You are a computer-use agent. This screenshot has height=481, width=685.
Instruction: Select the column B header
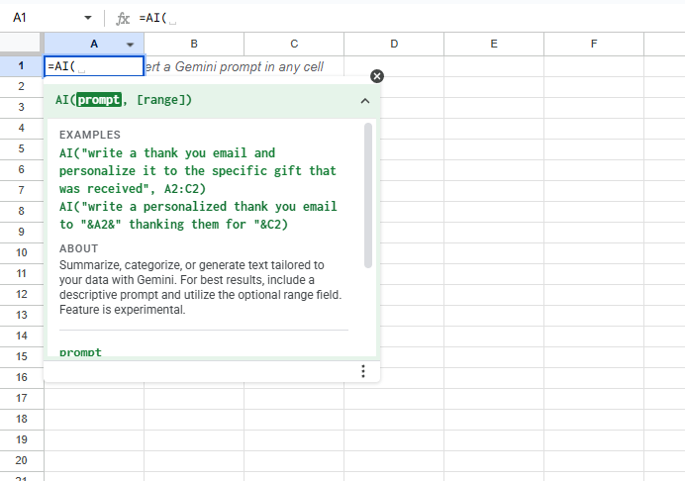194,45
